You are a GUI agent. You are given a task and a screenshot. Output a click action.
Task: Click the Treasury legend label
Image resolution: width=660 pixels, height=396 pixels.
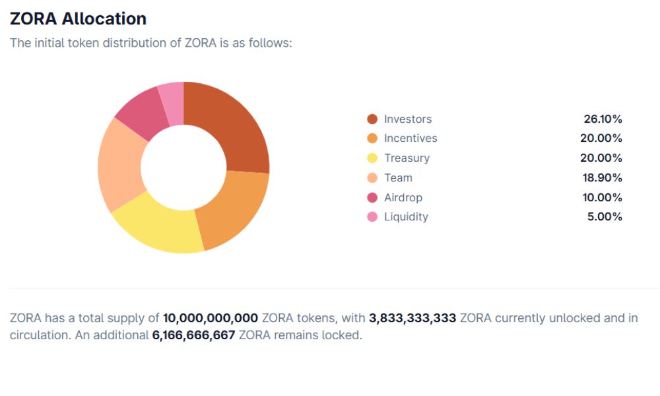[x=407, y=158]
